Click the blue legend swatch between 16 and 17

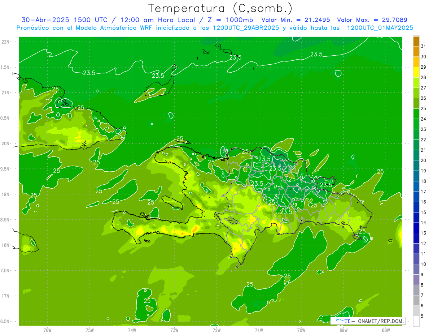[x=416, y=197]
